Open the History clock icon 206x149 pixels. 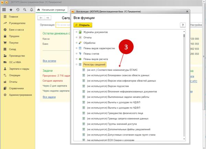pyautogui.click(x=18, y=10)
